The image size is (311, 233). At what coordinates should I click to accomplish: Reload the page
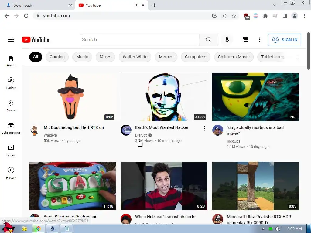tap(26, 16)
